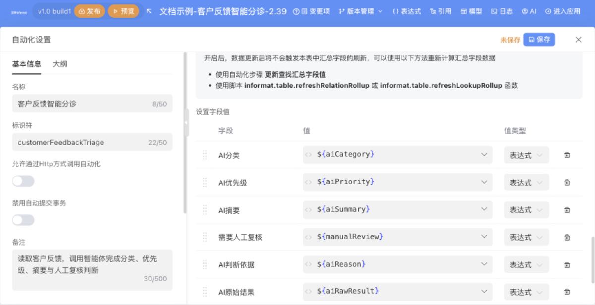The image size is (595, 305).
Task: Click the document title 文档示例-客户反馈智能分诊-2.39
Action: click(x=223, y=11)
